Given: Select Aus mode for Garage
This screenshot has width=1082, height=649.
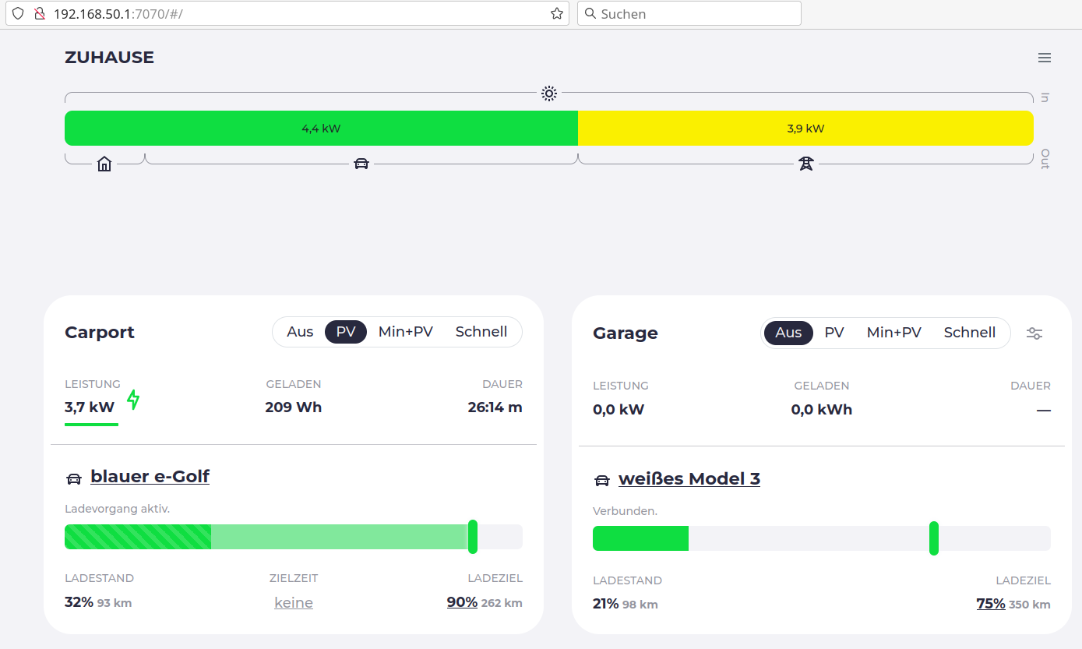Looking at the screenshot, I should tap(788, 333).
